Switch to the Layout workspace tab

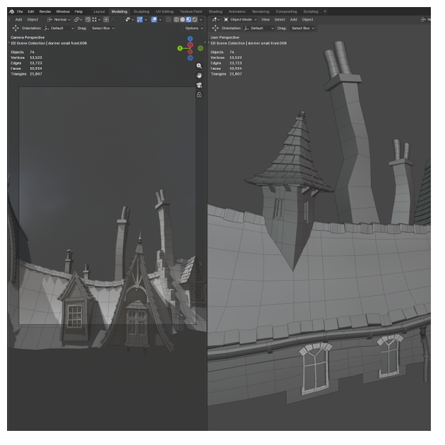tap(100, 11)
